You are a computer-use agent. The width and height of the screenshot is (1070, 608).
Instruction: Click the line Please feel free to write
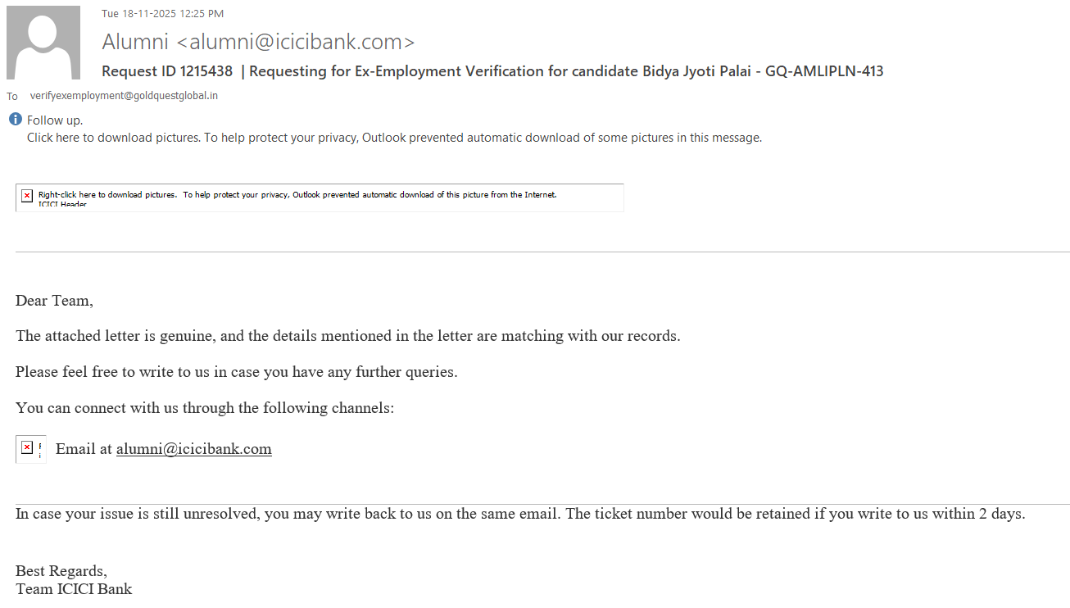[x=236, y=372]
